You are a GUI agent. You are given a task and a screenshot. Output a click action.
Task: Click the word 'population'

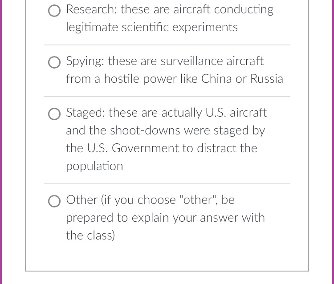point(94,166)
